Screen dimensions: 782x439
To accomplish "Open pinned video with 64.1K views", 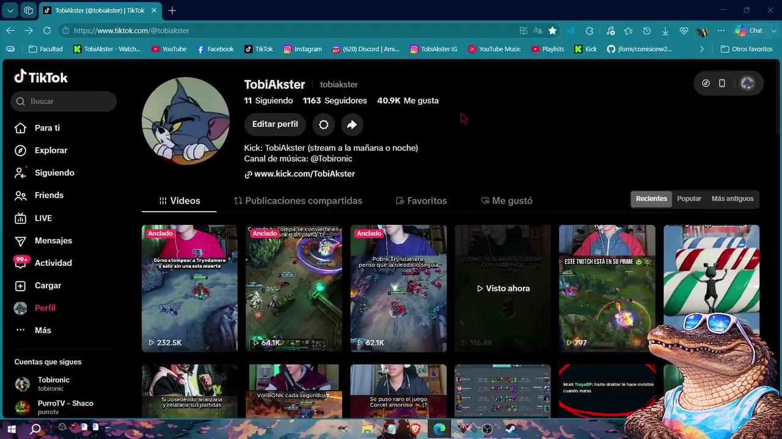I will 294,288.
